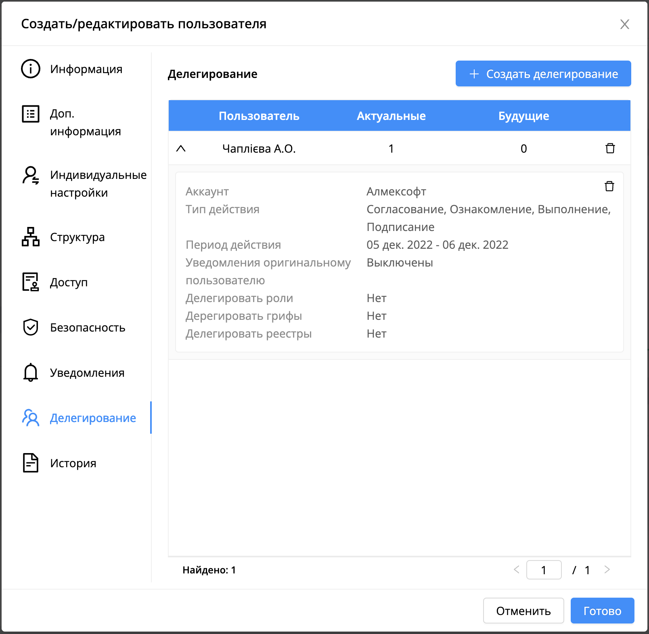This screenshot has height=634, width=649.
Task: Open the Доступ access icon
Action: [31, 282]
